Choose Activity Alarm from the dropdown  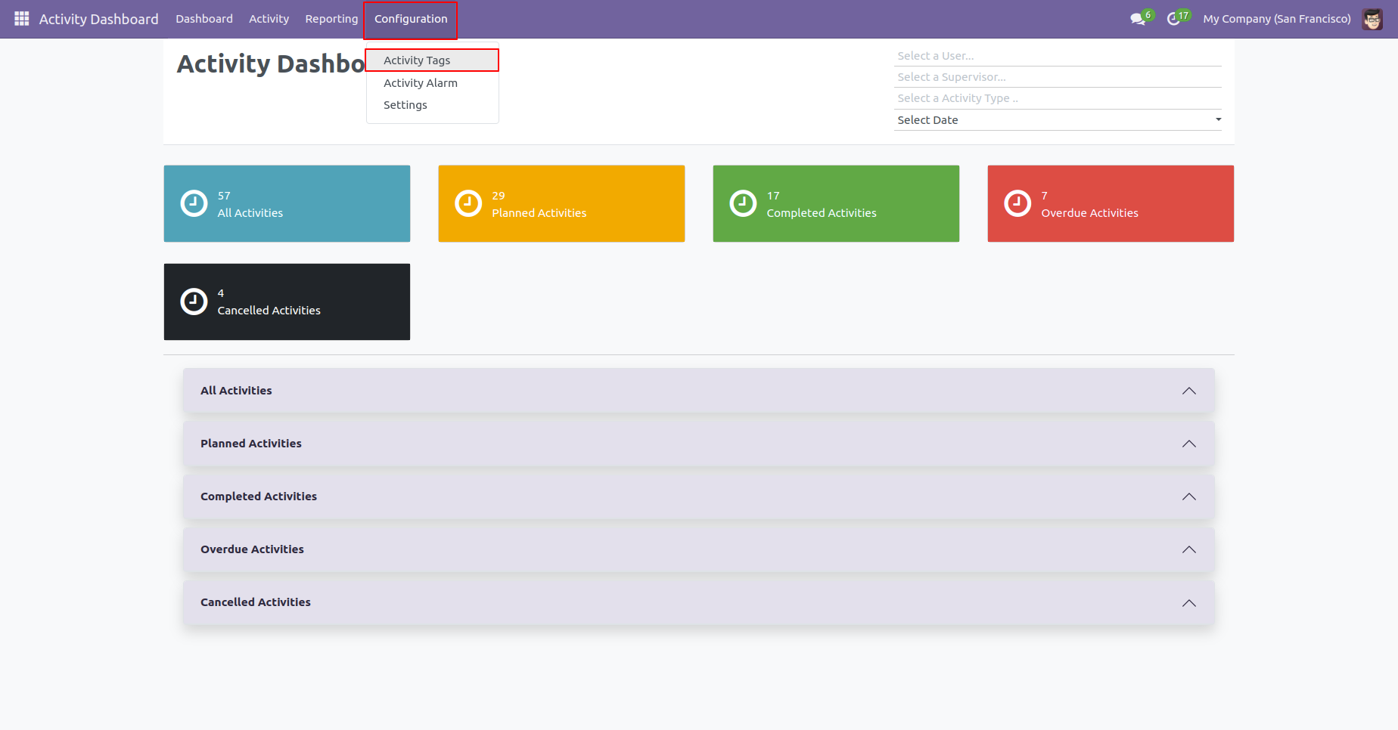point(432,83)
